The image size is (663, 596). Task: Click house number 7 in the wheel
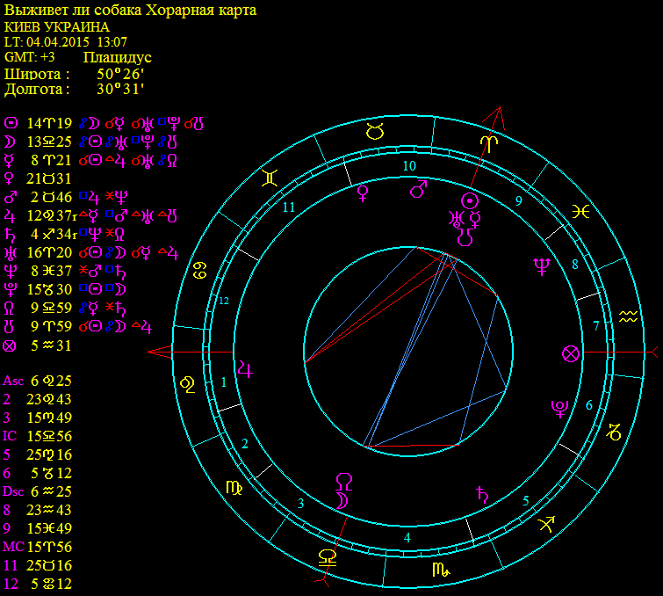(596, 326)
